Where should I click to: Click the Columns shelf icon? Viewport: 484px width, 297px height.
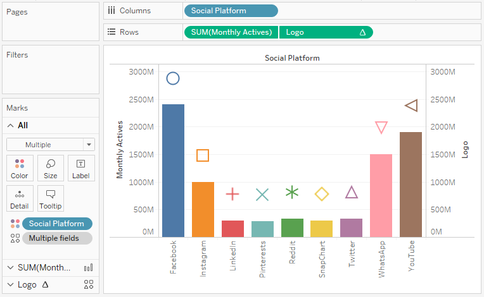[111, 11]
